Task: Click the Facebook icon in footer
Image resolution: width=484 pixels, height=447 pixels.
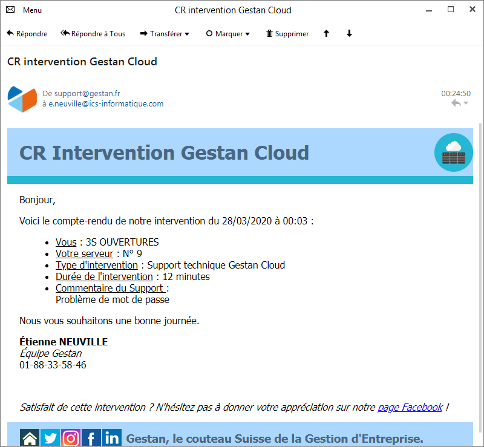Action: tap(91, 438)
